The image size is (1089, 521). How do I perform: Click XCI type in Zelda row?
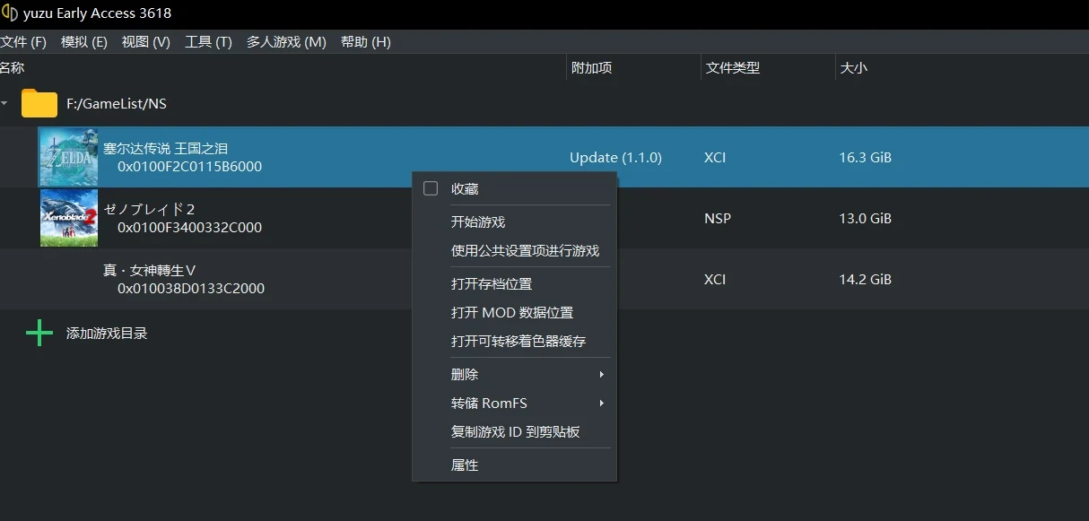tap(715, 158)
